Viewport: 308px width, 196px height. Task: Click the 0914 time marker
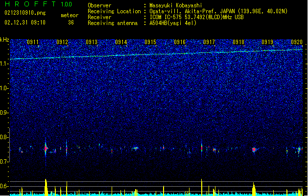coord(121,42)
